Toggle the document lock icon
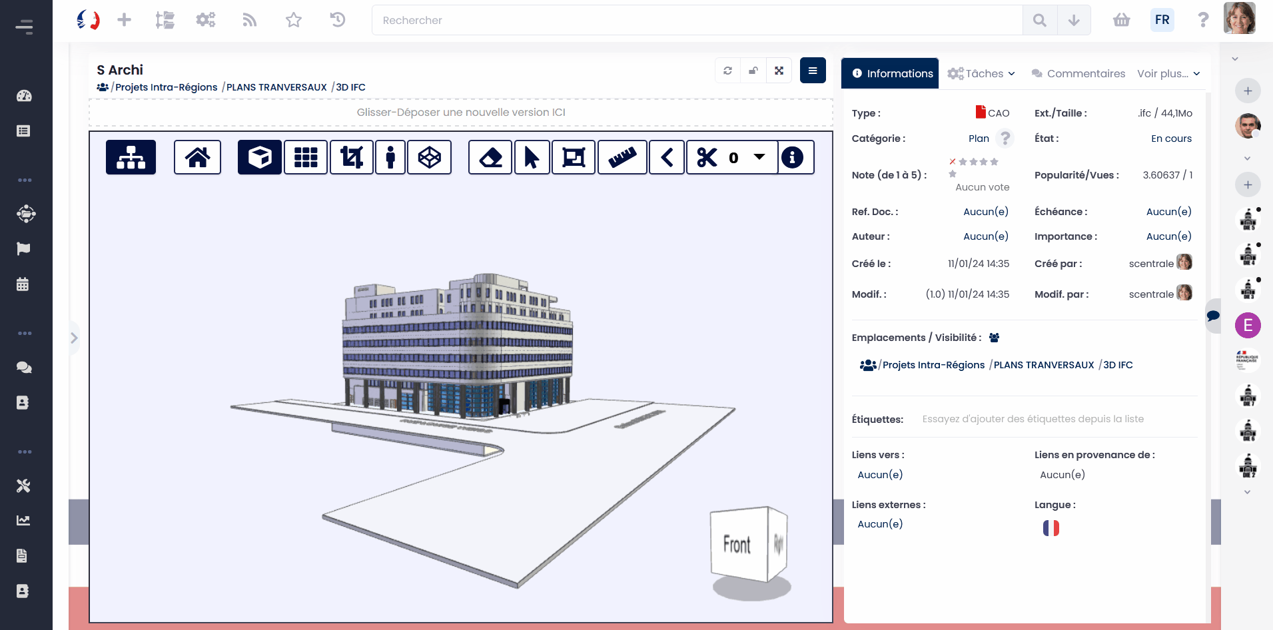 click(753, 71)
